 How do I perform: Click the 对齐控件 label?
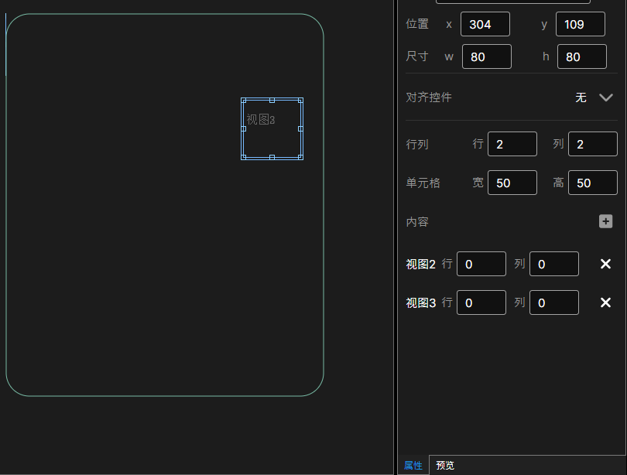pyautogui.click(x=429, y=97)
